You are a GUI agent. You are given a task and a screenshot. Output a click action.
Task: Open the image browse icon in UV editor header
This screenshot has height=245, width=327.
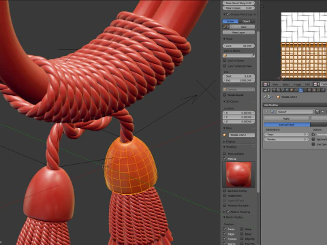(x=315, y=84)
